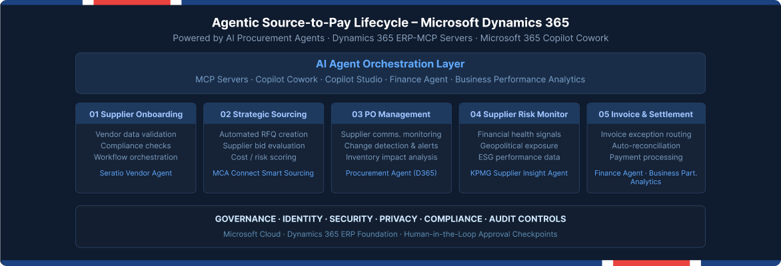This screenshot has width=781, height=266.
Task: Click 'ESG performance data' text
Action: [519, 157]
